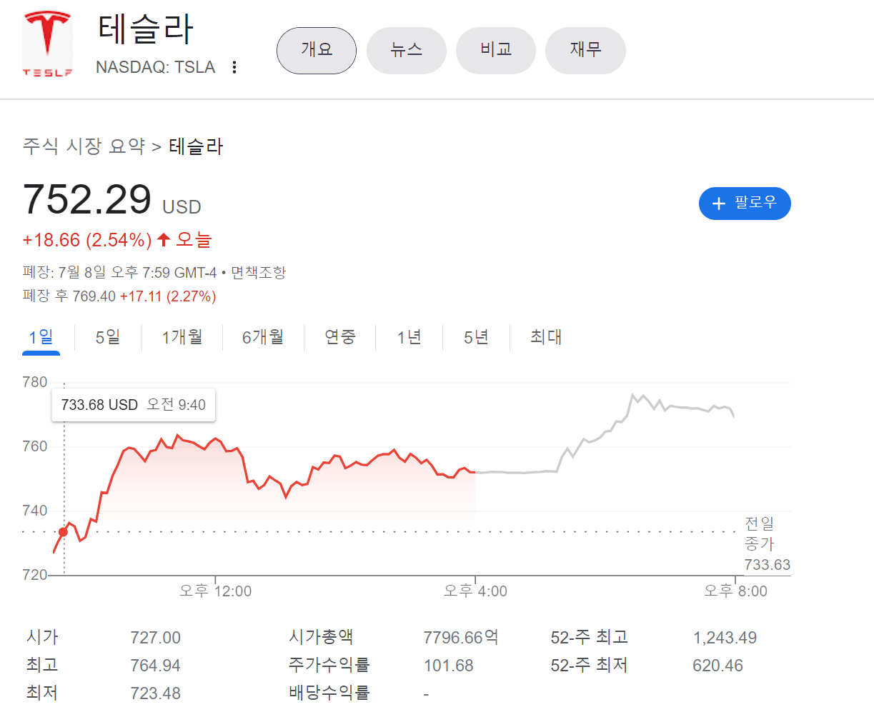Click the 오후 4:00 axis label
874x722 pixels.
475,591
